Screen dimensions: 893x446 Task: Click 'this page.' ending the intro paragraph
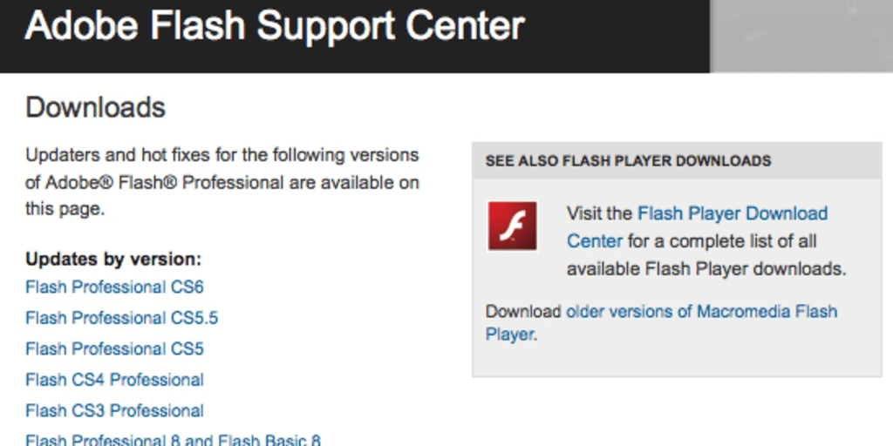tap(65, 209)
